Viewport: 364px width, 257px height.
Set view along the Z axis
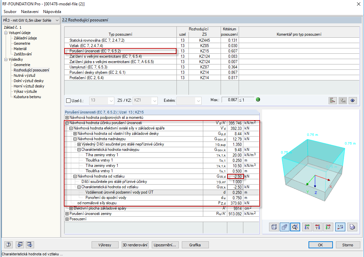click(328, 227)
